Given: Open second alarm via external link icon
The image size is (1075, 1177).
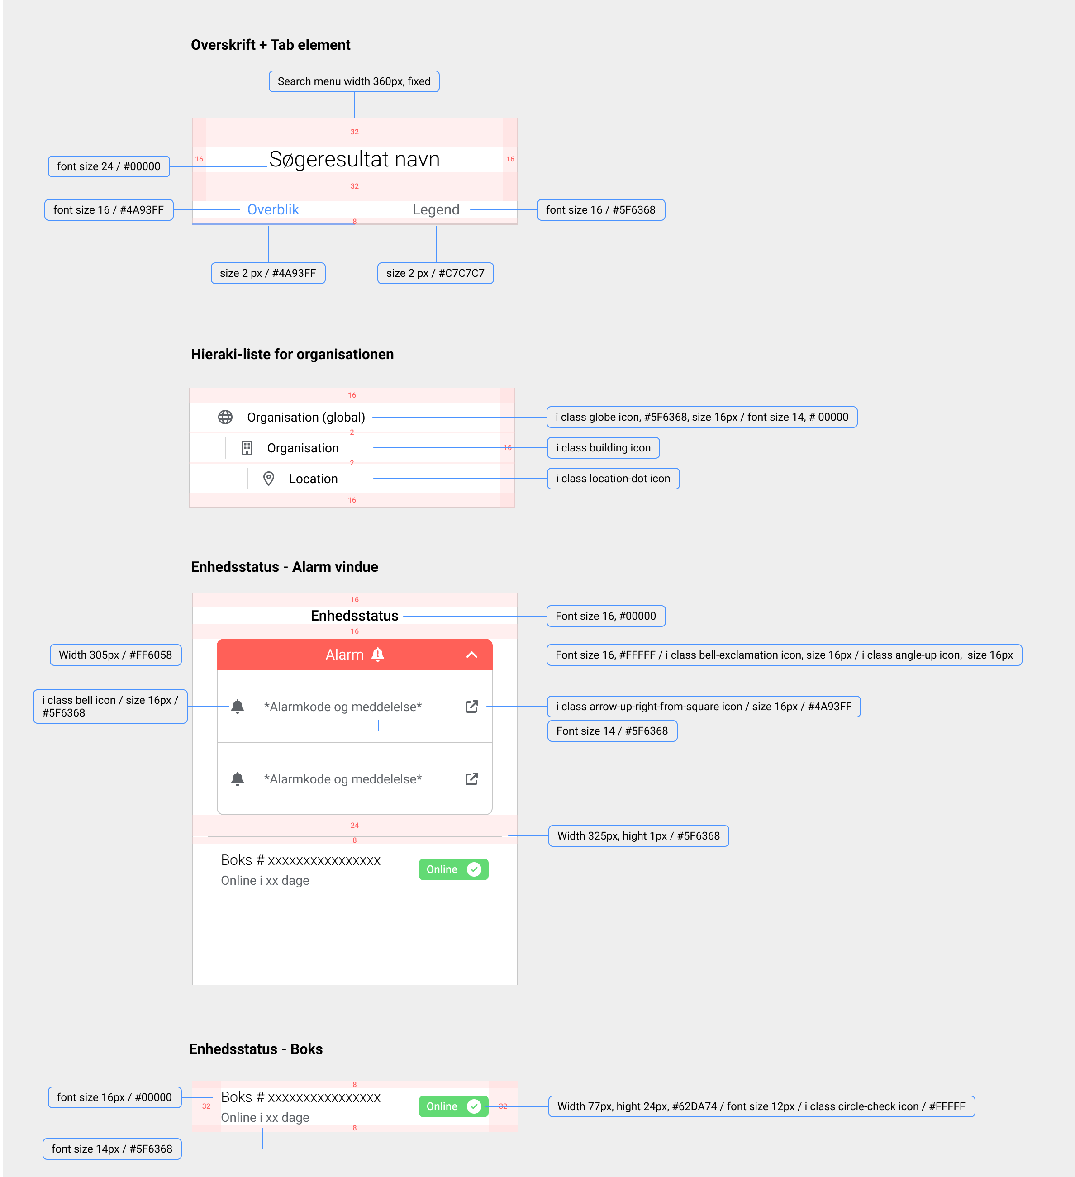Looking at the screenshot, I should [472, 779].
